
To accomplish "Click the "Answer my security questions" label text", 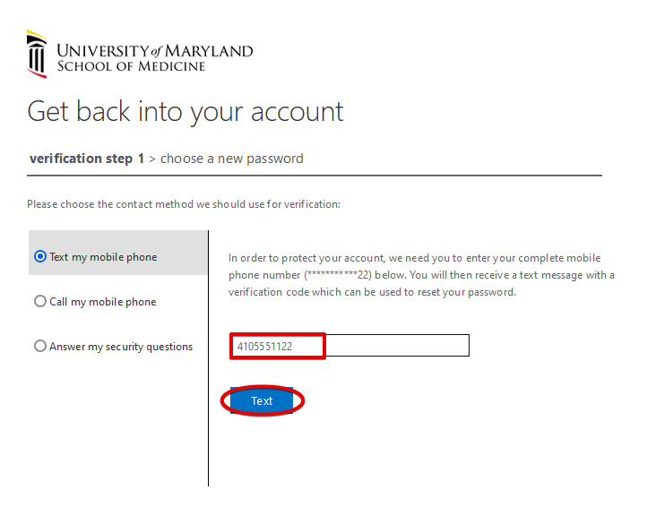I will [x=121, y=347].
